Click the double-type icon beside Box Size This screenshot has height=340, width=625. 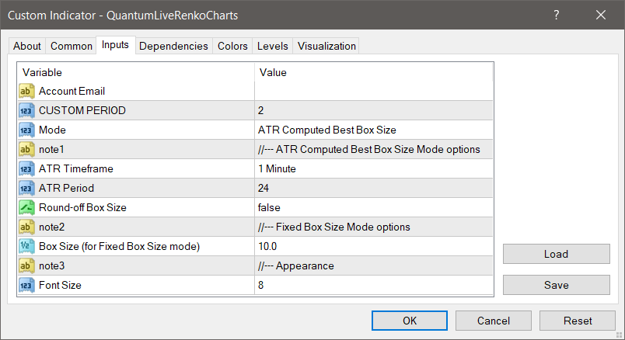click(x=26, y=246)
